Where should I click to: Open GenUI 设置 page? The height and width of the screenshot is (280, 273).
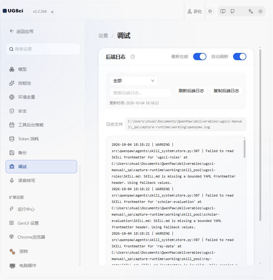(41, 223)
